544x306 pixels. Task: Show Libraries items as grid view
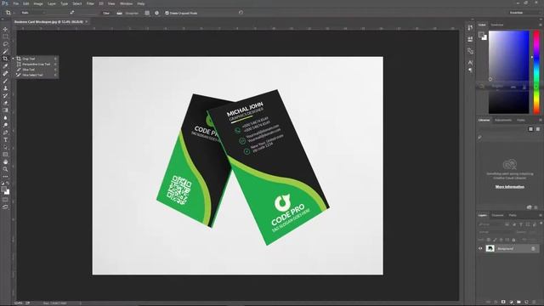click(530, 129)
